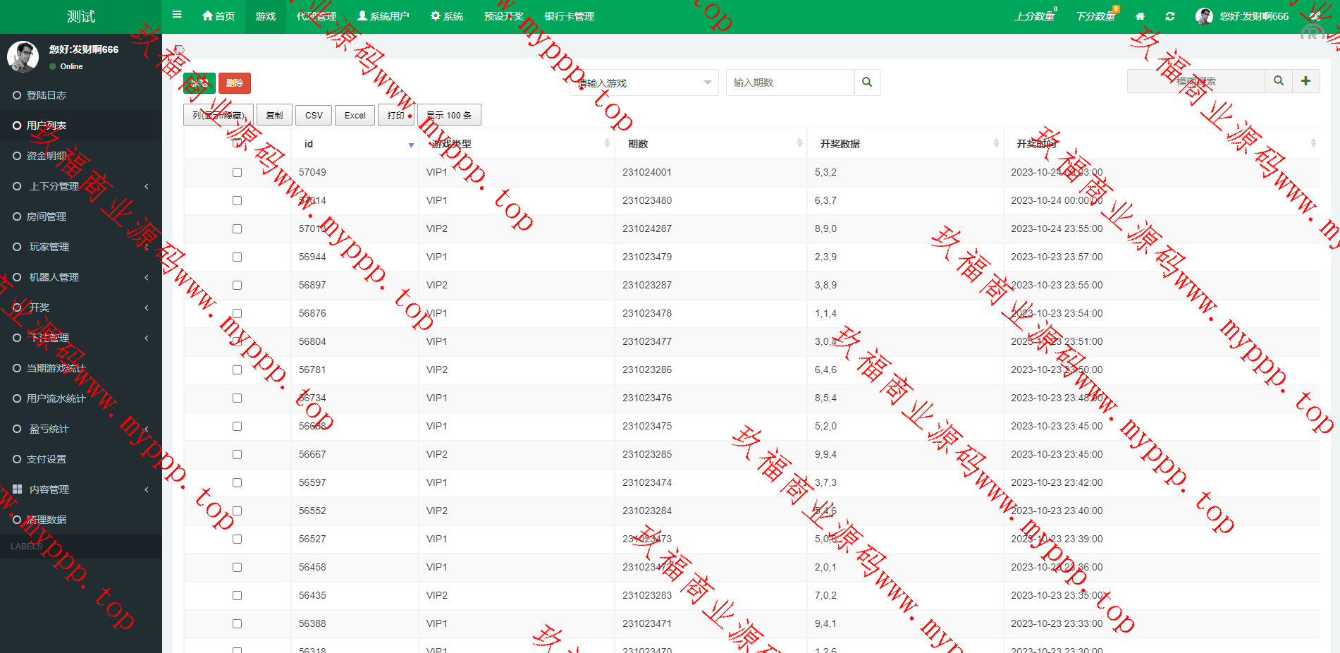This screenshot has width=1340, height=653.
Task: Toggle the hamburger sidebar menu icon
Action: point(177,15)
